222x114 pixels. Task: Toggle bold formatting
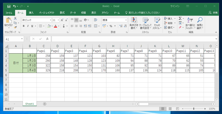click(x=24, y=26)
